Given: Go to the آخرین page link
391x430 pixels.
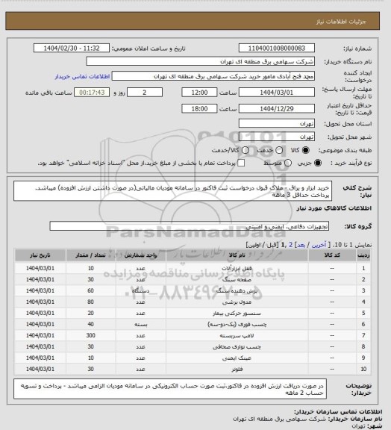Looking at the screenshot, I should point(319,245).
